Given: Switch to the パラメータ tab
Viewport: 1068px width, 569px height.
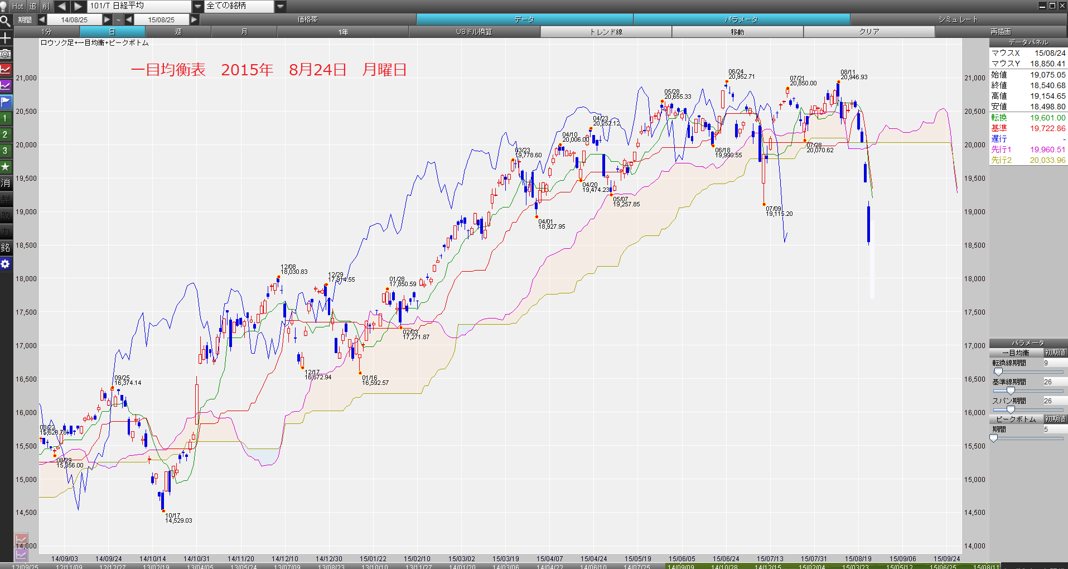Looking at the screenshot, I should coord(741,20).
